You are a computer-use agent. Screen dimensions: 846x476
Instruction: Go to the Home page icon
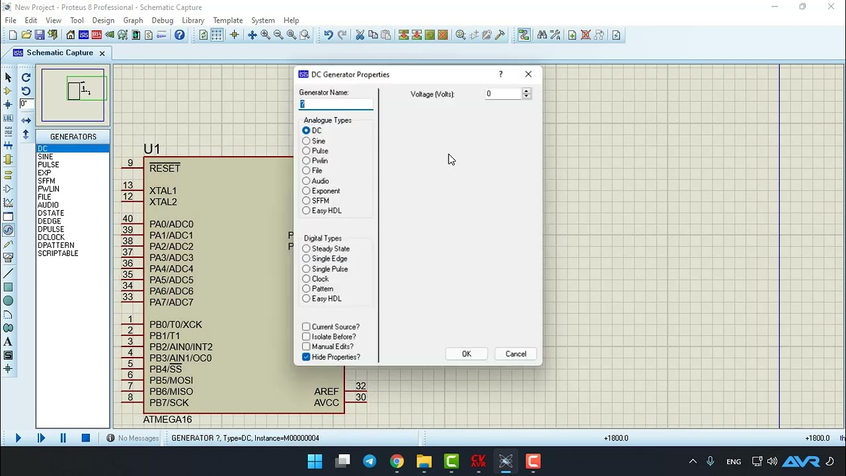click(x=71, y=35)
